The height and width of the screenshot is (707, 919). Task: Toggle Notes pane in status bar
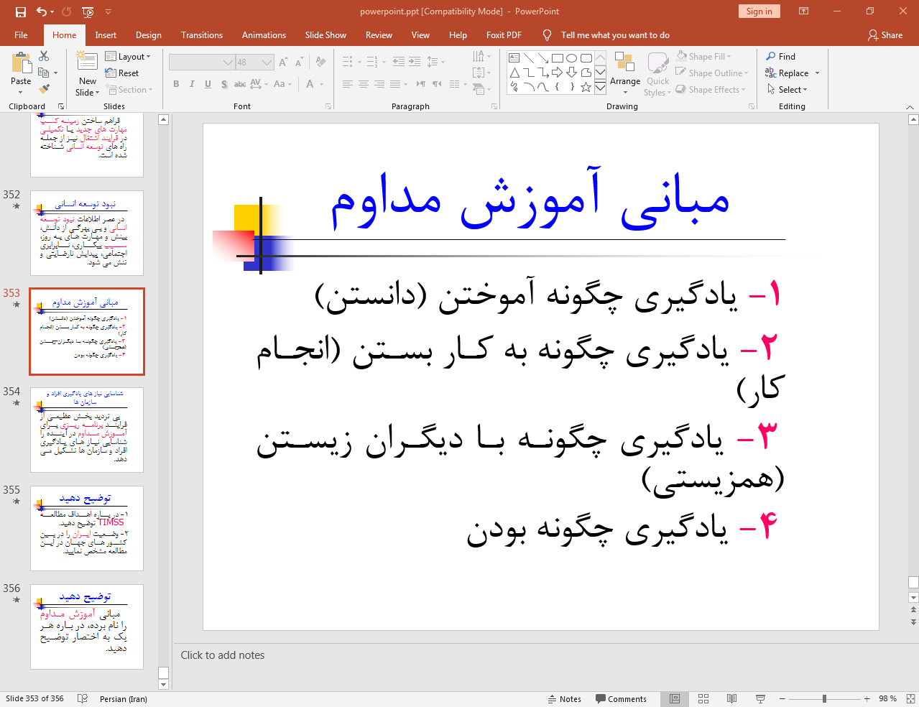[564, 698]
